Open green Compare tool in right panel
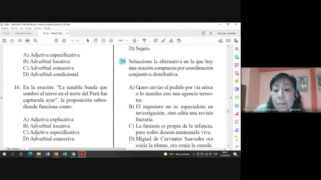The image size is (321, 180). (x=236, y=97)
